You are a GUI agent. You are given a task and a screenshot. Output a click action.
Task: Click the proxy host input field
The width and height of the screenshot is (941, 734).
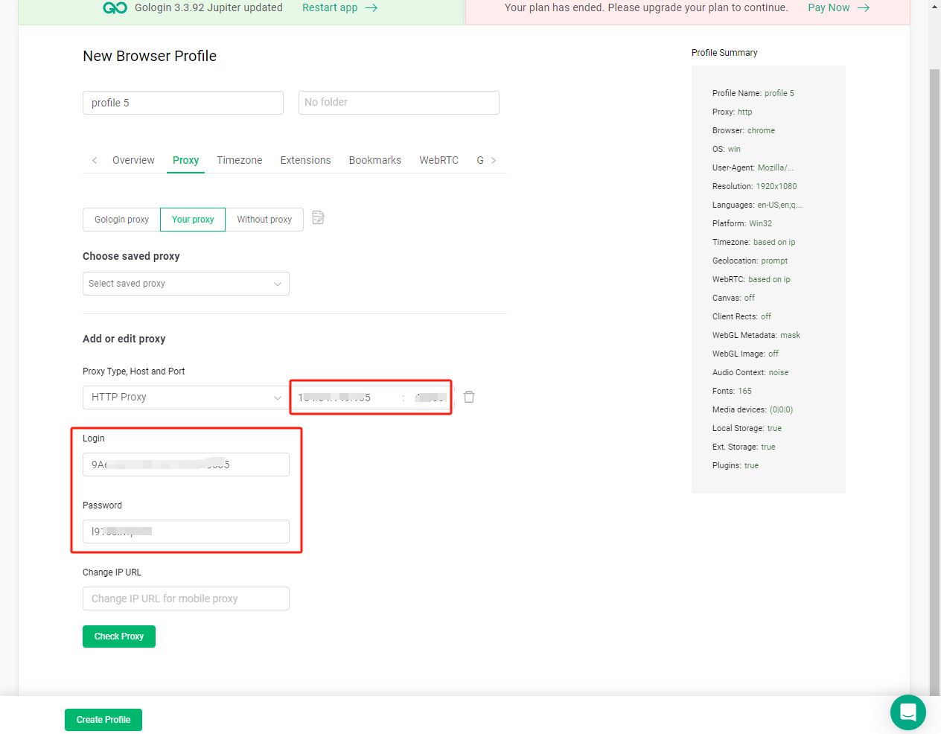tap(345, 398)
